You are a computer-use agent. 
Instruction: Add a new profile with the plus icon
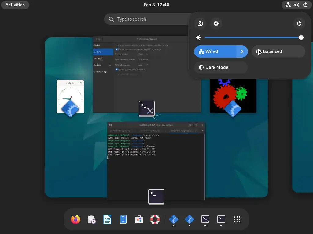point(110,65)
